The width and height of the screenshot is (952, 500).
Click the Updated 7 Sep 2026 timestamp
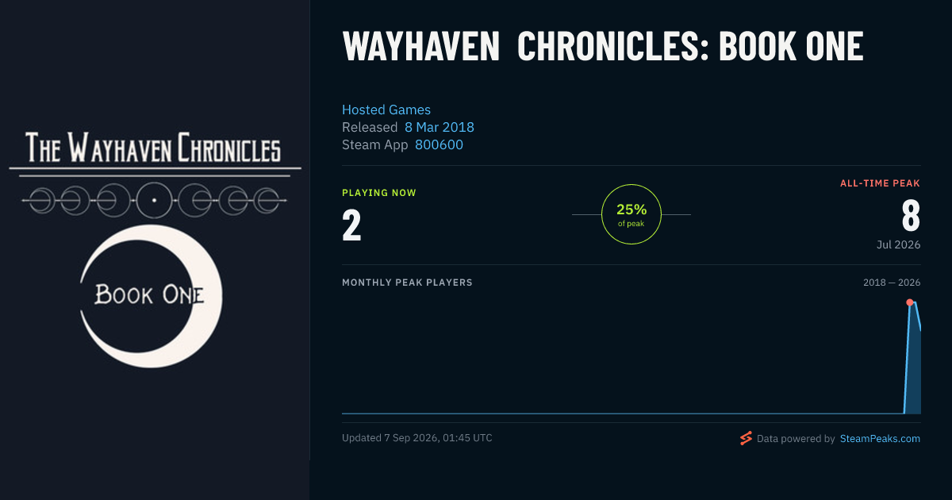(417, 438)
